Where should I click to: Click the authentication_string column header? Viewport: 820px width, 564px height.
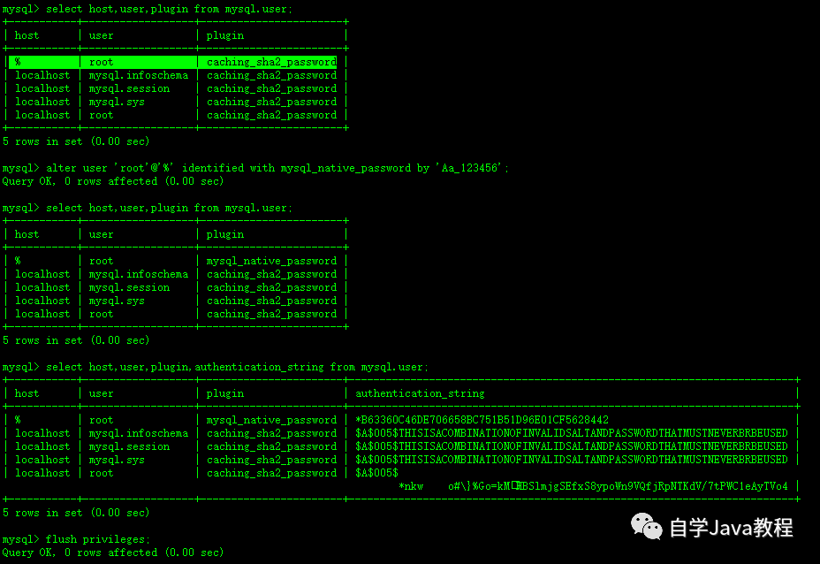tap(420, 393)
